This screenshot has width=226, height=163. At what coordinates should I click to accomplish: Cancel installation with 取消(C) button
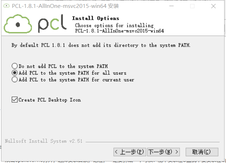(202, 152)
